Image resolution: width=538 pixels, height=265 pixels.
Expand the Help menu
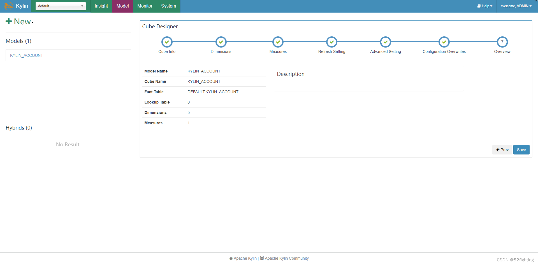tap(485, 6)
